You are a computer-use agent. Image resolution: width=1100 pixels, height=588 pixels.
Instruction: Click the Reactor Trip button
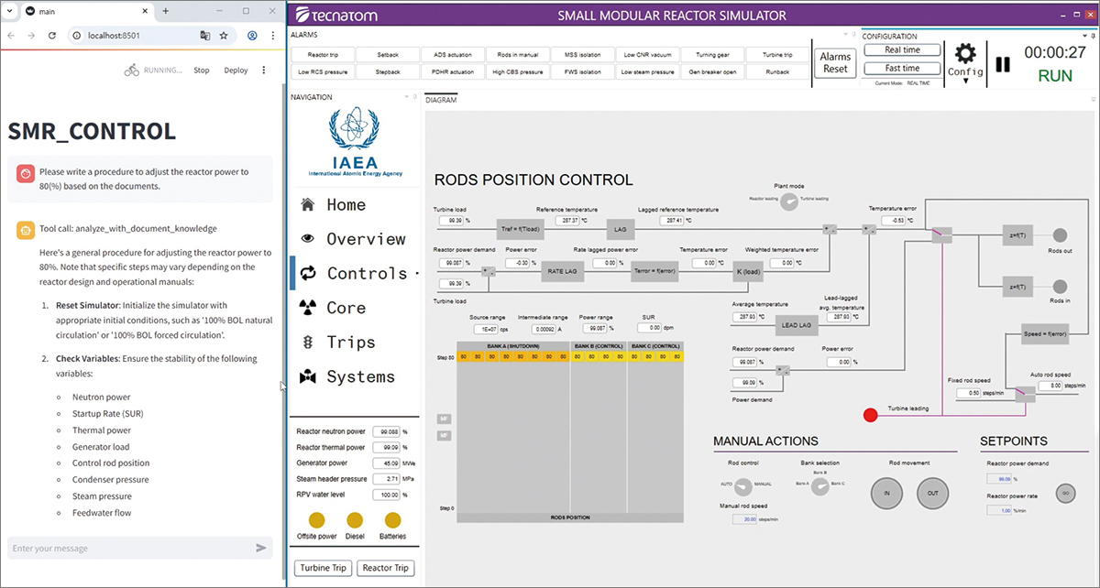(385, 568)
